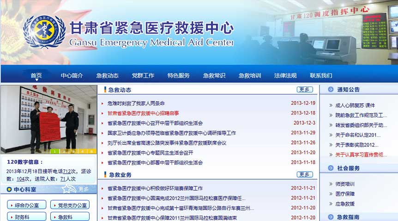The image size is (398, 221).
Task: Open 师资培训 under 社会服务
Action: (x=345, y=184)
